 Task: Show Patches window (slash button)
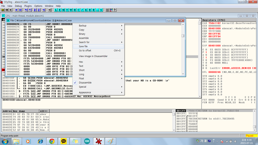[x=82, y=10]
